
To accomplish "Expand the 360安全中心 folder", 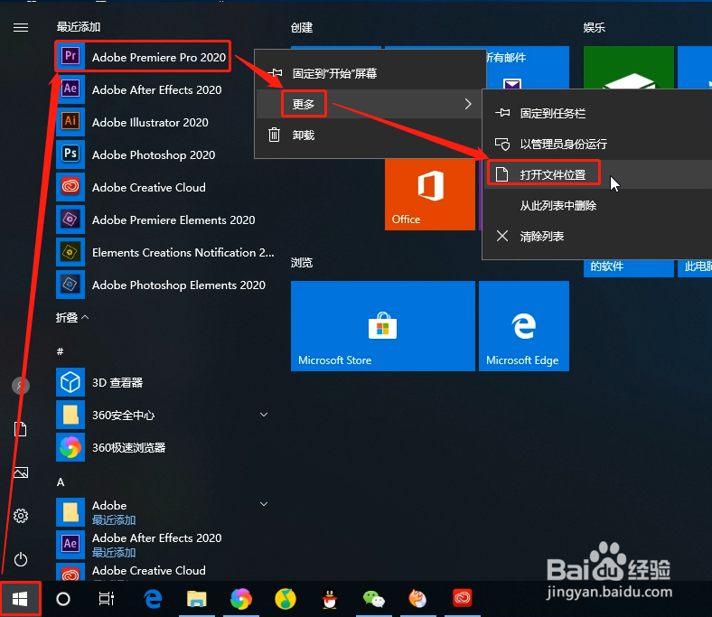I will 263,415.
